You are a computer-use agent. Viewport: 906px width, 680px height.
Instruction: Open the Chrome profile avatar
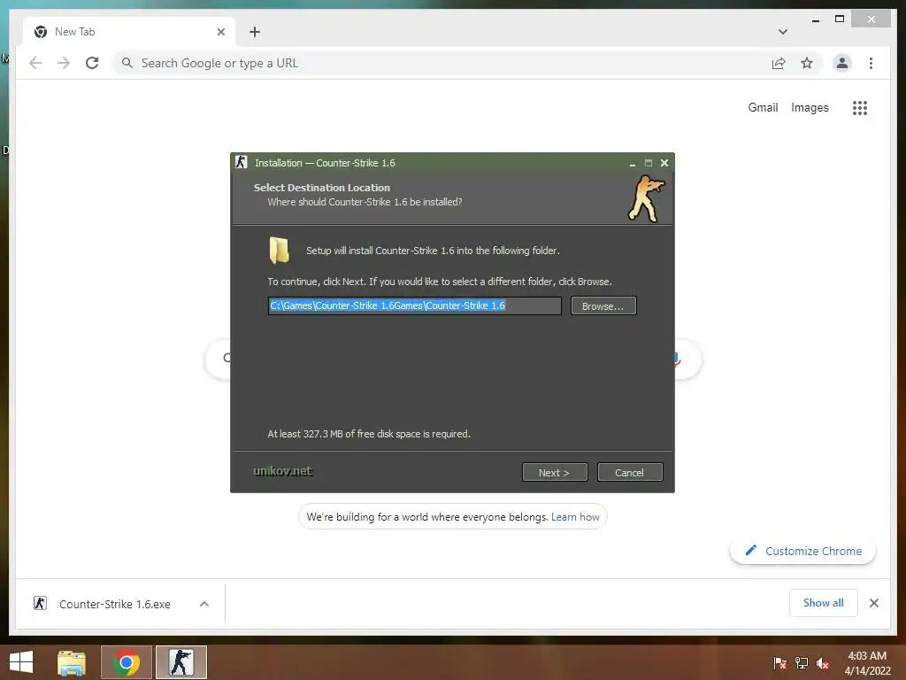click(x=842, y=63)
